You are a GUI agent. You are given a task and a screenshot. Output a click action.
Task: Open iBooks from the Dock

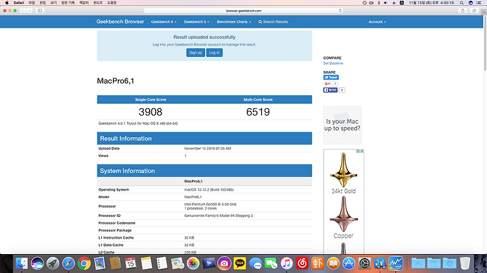point(333,264)
